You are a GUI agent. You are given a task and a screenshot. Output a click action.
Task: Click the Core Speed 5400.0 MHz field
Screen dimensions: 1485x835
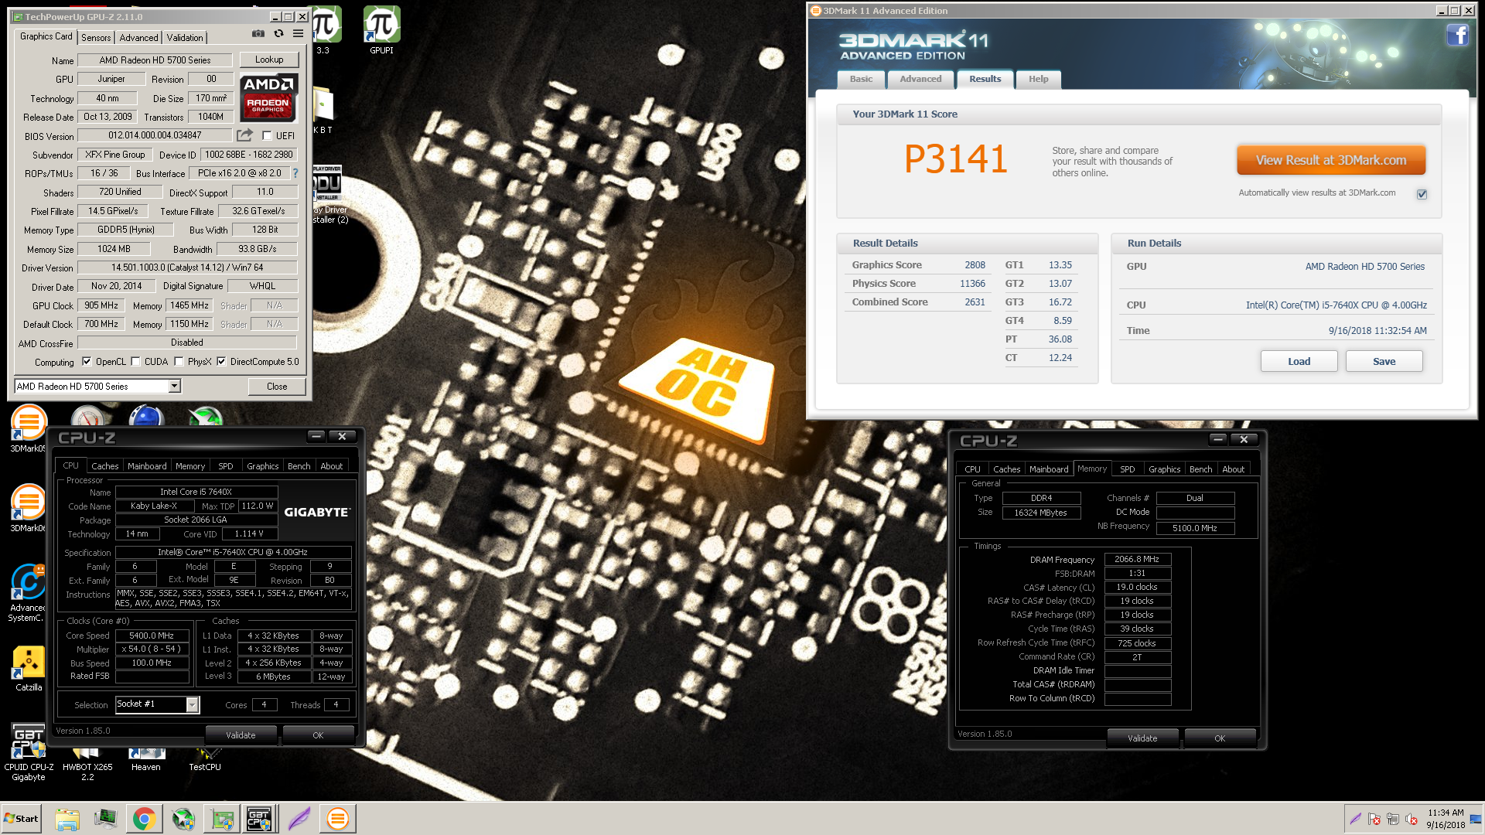point(152,636)
